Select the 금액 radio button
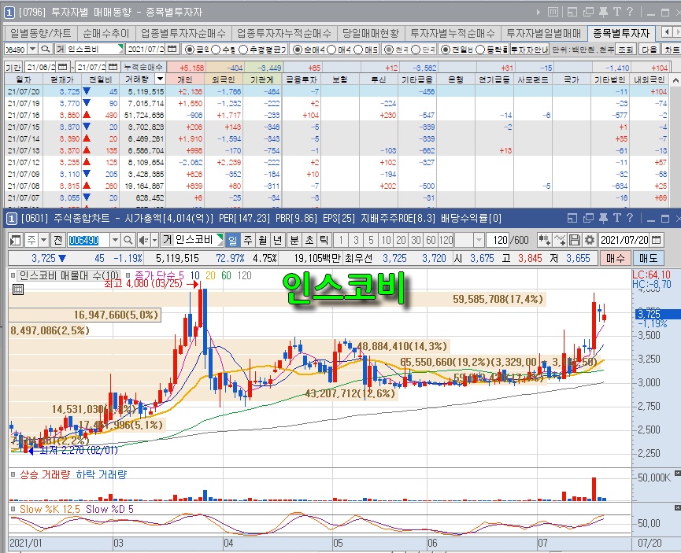This screenshot has height=553, width=681. pyautogui.click(x=190, y=50)
